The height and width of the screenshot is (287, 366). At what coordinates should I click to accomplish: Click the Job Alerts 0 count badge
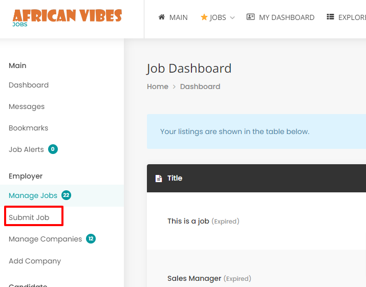(53, 149)
